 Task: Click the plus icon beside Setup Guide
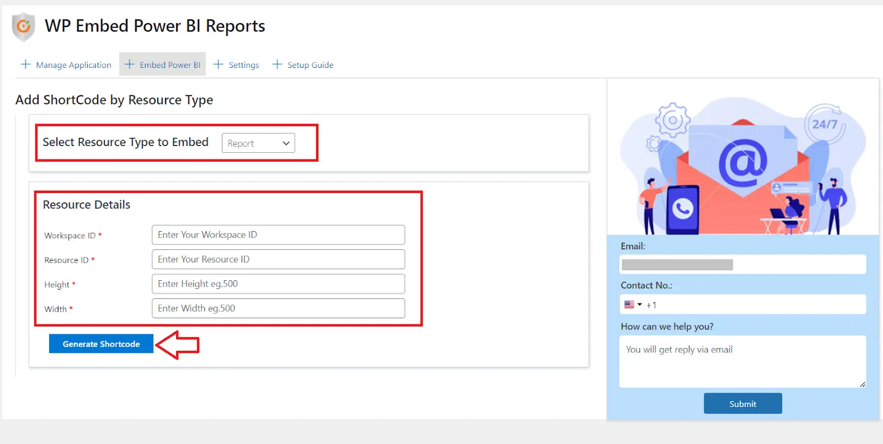pos(277,65)
